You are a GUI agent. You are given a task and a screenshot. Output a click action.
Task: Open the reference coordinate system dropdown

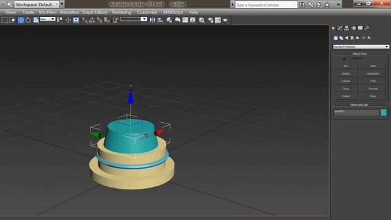(48, 19)
